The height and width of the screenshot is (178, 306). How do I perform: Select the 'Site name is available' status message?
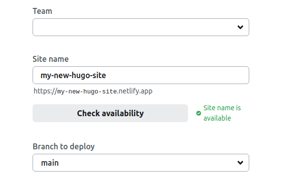(222, 113)
